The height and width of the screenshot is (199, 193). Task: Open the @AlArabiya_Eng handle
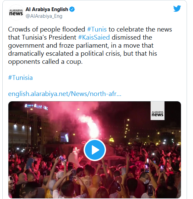tap(44, 16)
